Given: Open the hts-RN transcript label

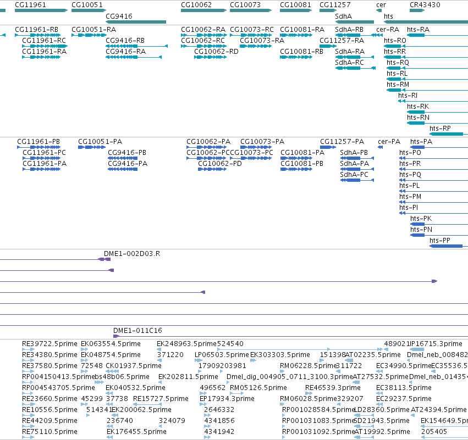Looking at the screenshot, I should [x=418, y=118].
